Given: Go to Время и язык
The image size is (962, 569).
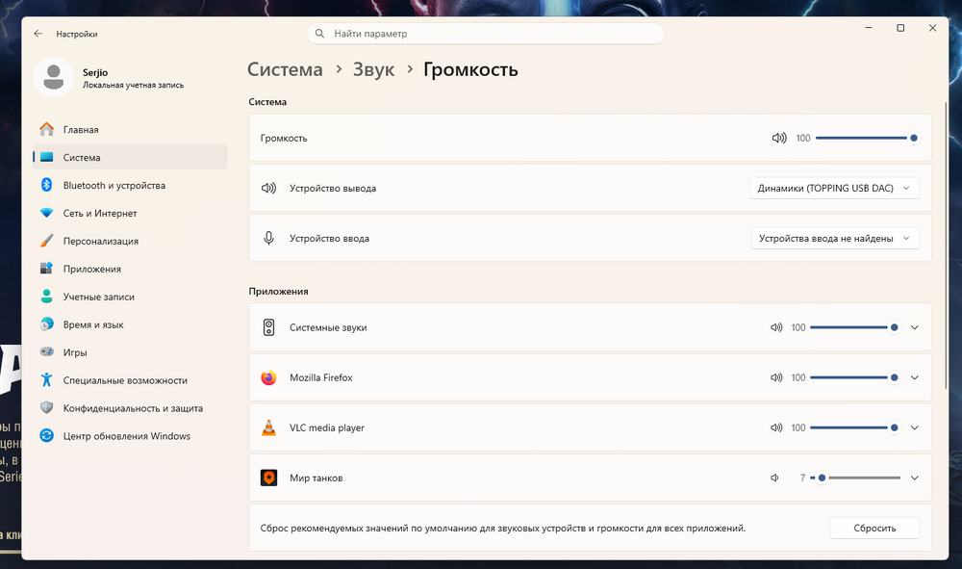Looking at the screenshot, I should click(130, 324).
